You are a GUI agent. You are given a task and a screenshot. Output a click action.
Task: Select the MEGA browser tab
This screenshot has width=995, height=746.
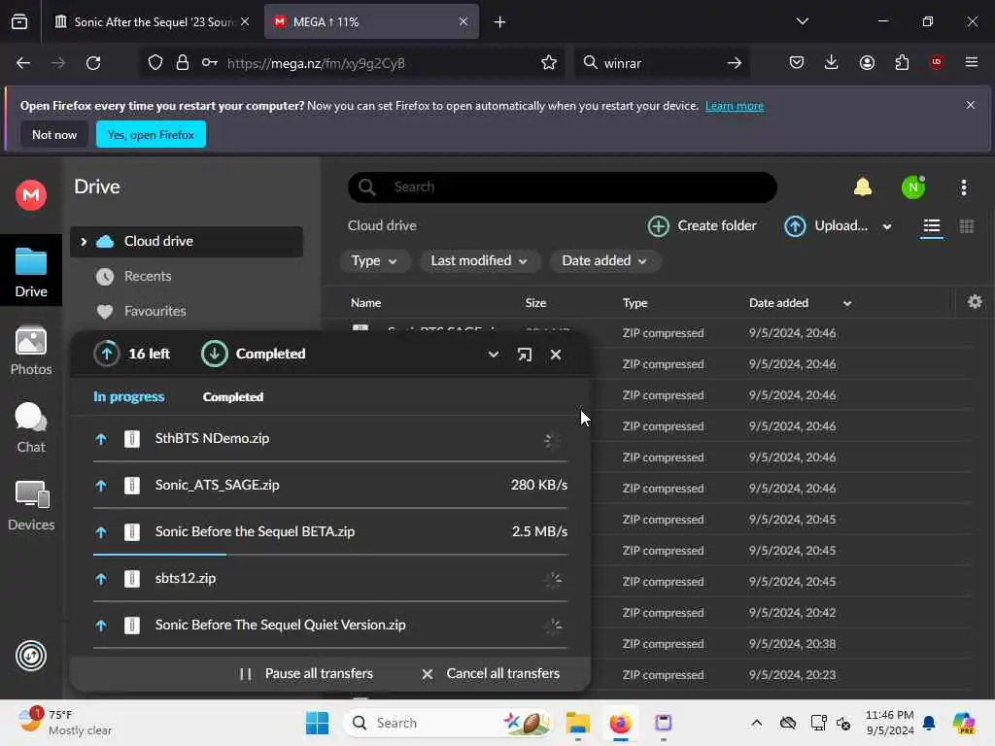(371, 22)
